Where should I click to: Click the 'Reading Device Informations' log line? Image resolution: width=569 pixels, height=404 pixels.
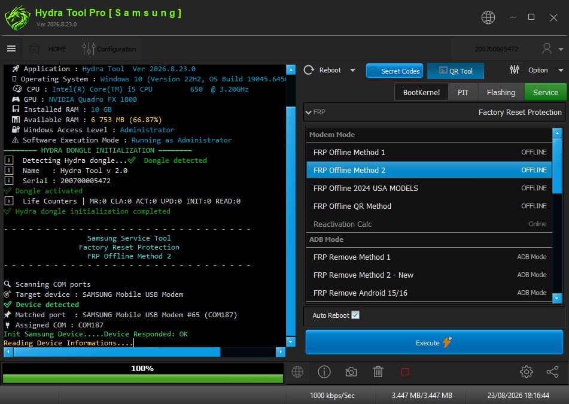point(68,343)
